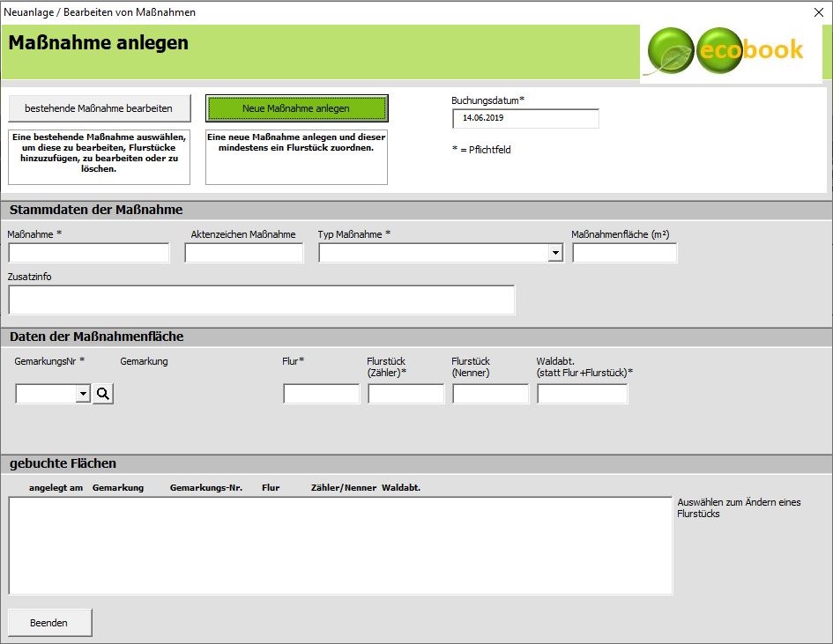
Task: Click inside the gebuchte Flächen list box
Action: tap(340, 546)
